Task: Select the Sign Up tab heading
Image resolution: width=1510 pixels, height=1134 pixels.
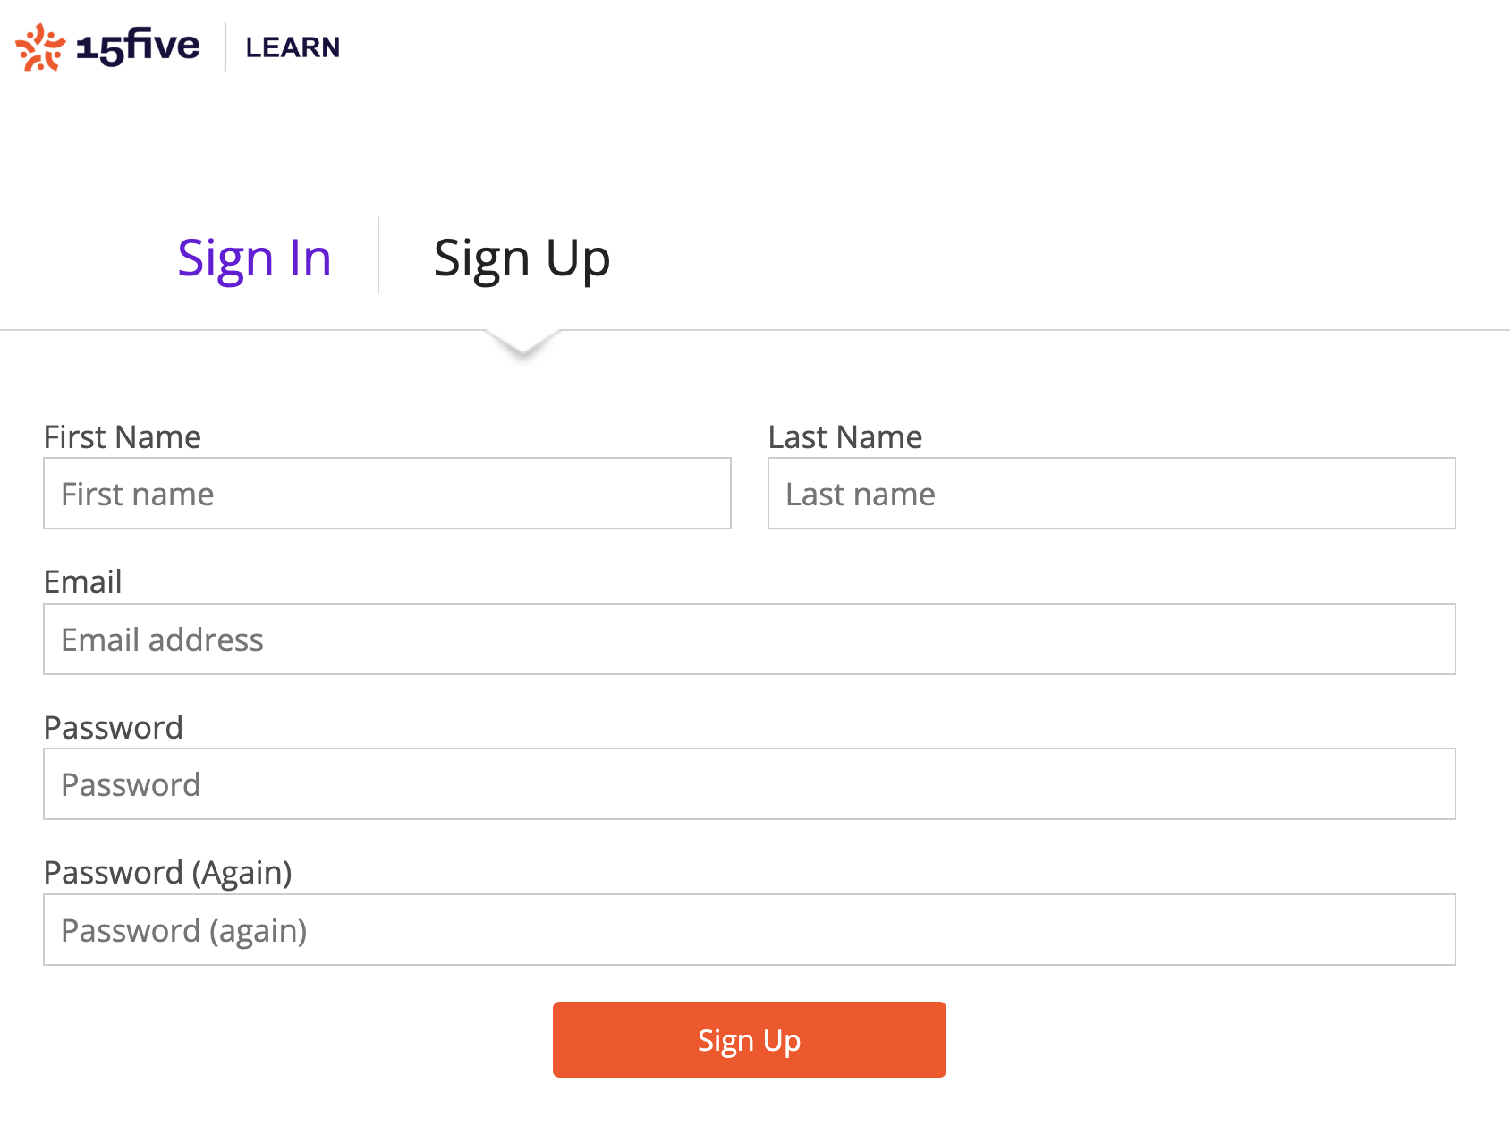Action: (522, 258)
